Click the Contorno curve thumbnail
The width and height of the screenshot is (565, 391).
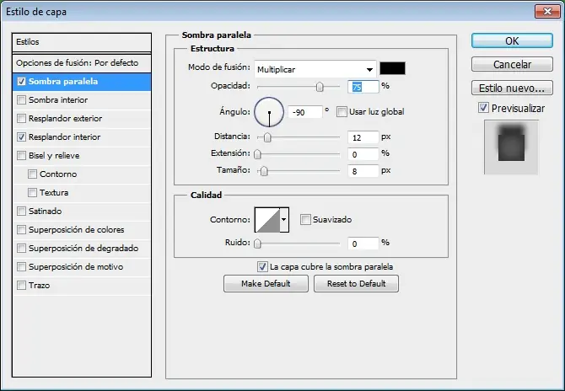(267, 219)
